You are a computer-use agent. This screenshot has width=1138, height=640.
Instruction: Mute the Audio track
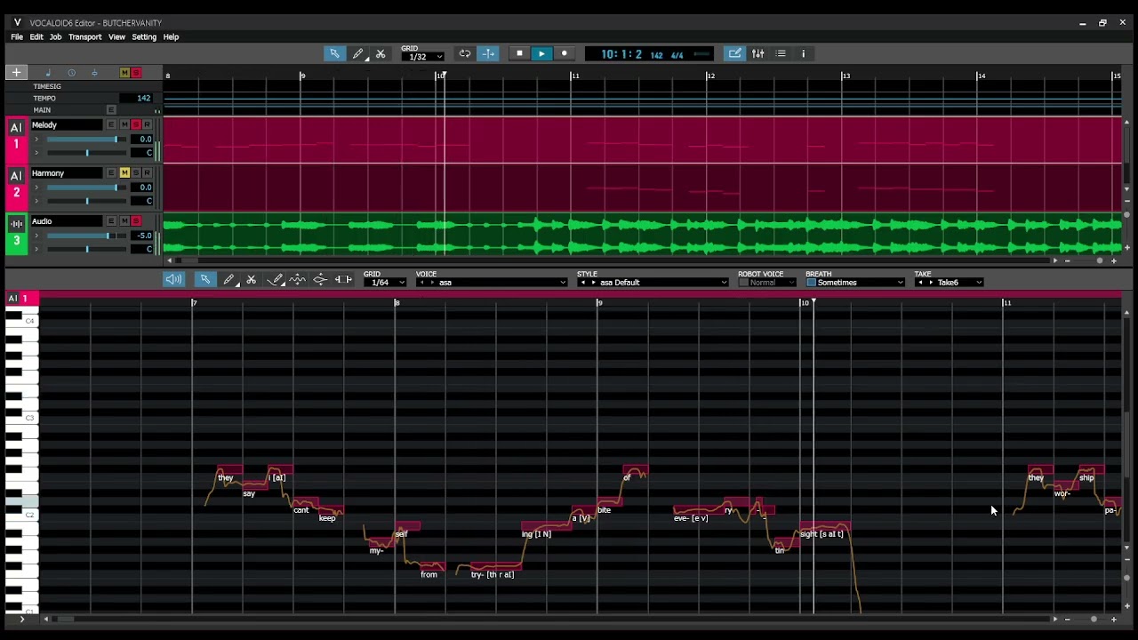click(x=124, y=220)
